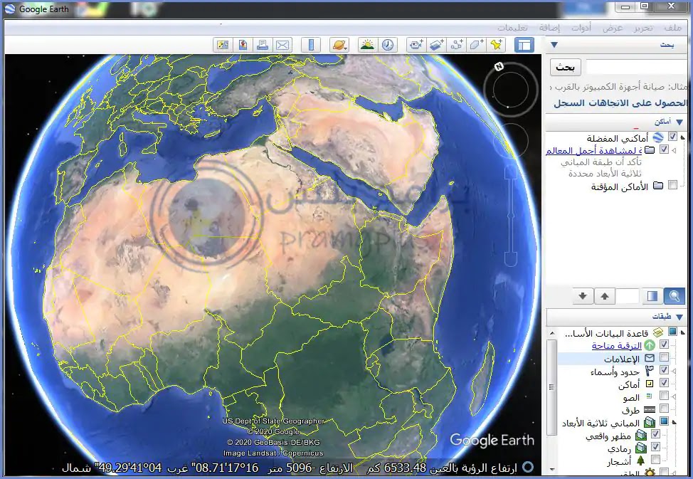This screenshot has width=693, height=479.
Task: Open the لمشاهدة أجمل المعالم link
Action: coord(593,150)
